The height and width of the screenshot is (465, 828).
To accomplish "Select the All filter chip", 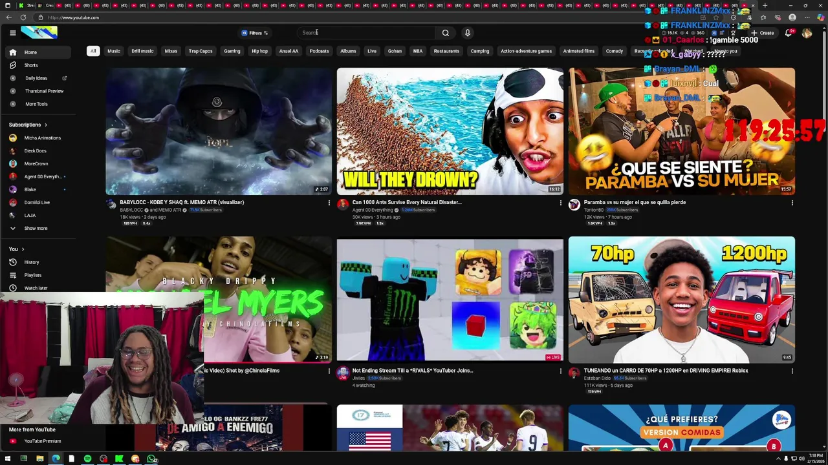I will 93,51.
